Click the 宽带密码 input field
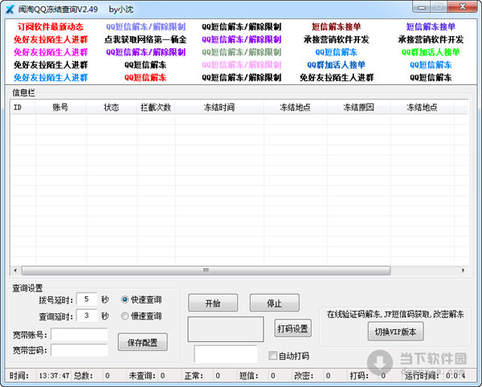 [80, 350]
